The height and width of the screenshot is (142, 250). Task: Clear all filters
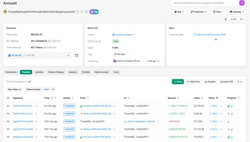(14, 90)
